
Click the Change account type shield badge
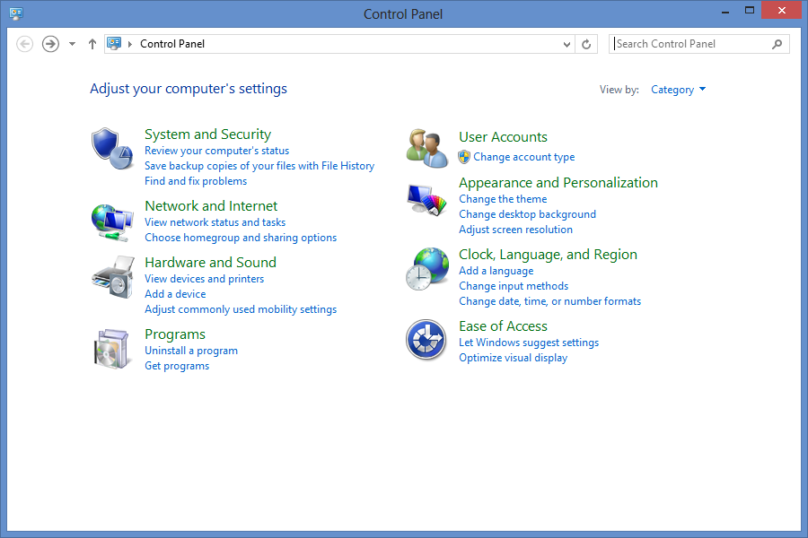point(464,157)
